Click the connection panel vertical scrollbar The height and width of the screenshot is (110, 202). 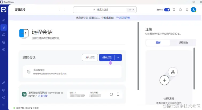(x=194, y=69)
